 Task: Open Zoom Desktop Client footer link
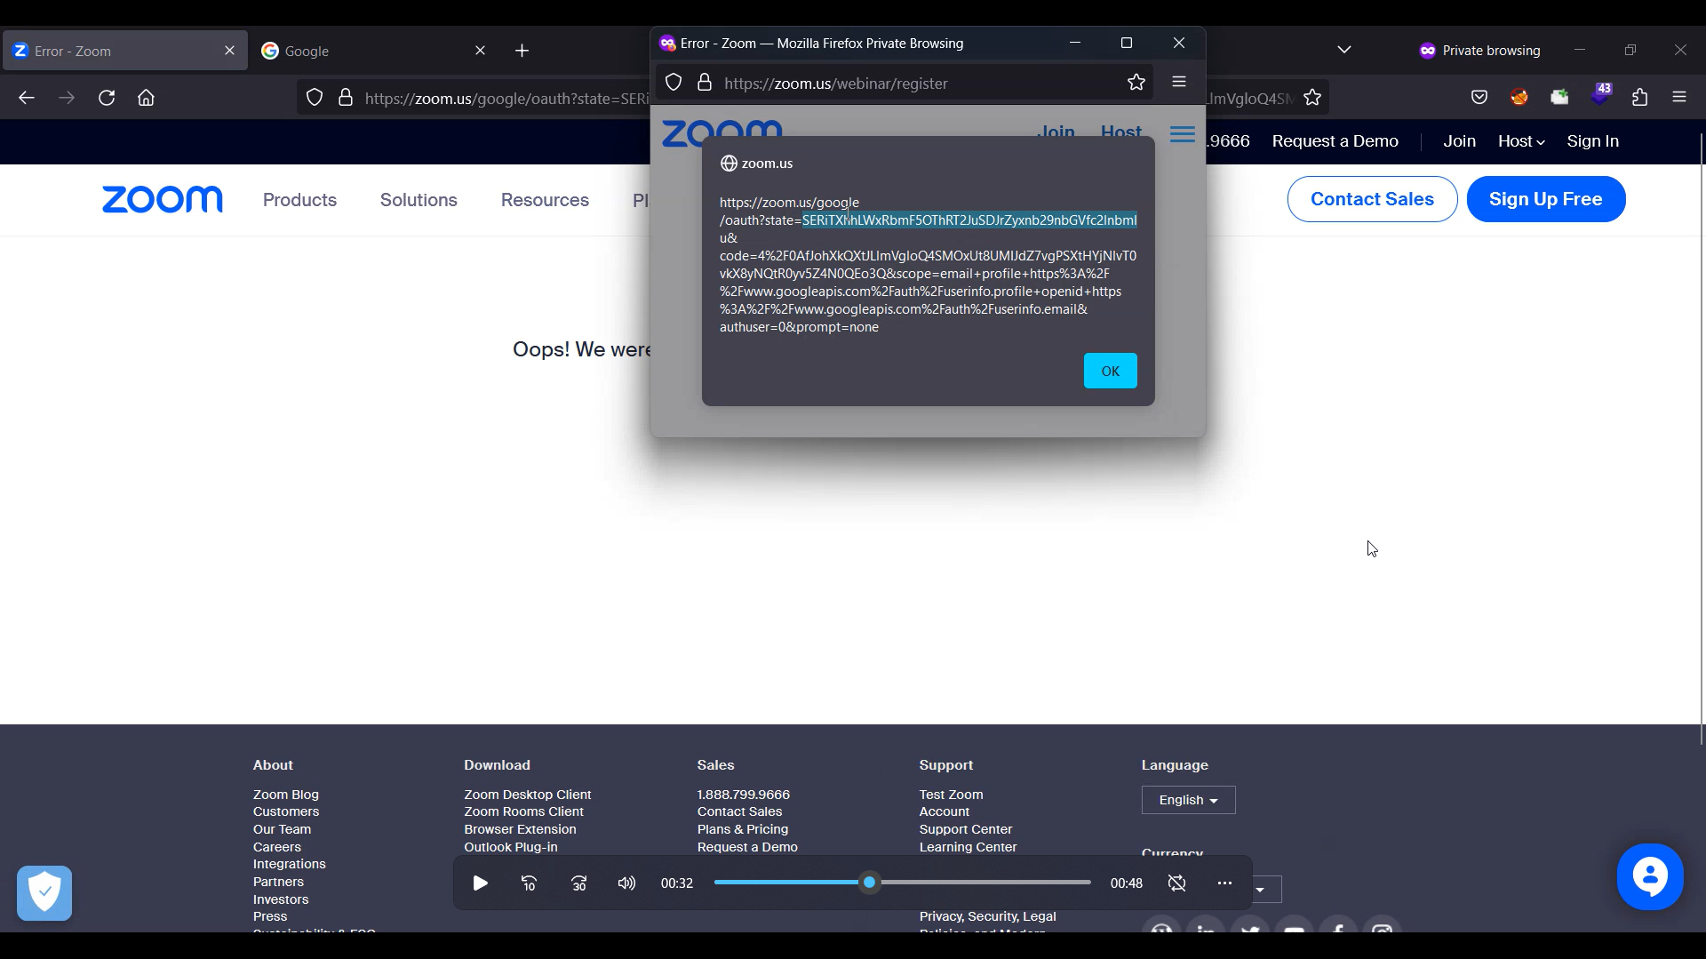[x=527, y=795]
